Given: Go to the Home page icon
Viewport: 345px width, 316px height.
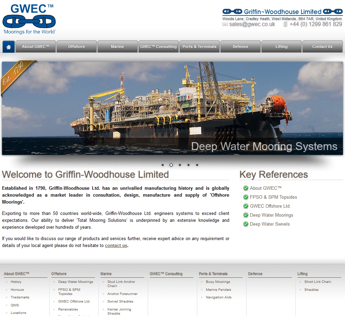Looking at the screenshot, I should (x=9, y=47).
